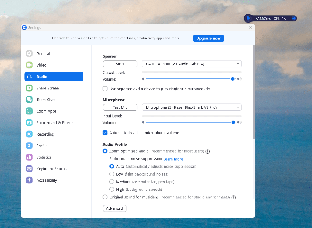Click the microphone volume low icon
Viewport: 312px width, 228px height.
[x=143, y=122]
